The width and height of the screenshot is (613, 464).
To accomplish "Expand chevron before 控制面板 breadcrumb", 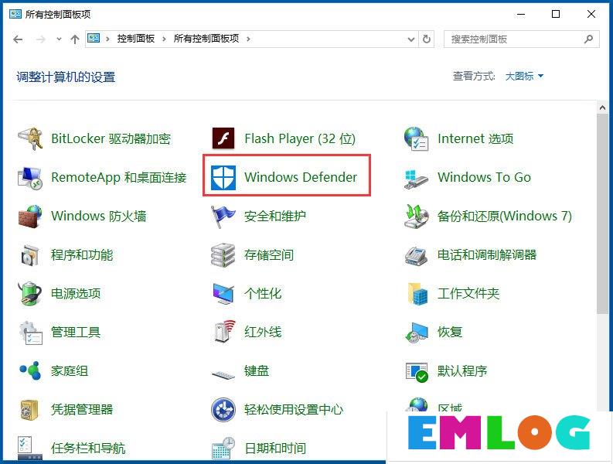I will pos(107,39).
